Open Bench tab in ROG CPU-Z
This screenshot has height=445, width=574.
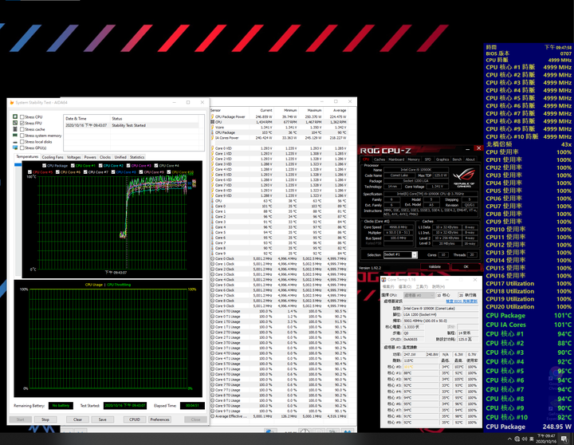(457, 159)
